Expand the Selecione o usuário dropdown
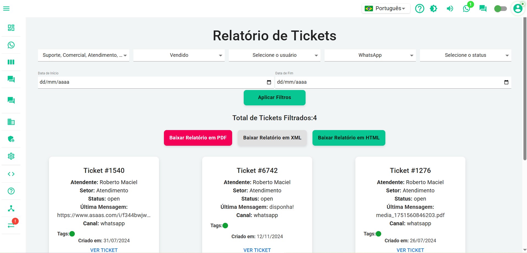Viewport: 527px width, 253px height. [x=275, y=55]
